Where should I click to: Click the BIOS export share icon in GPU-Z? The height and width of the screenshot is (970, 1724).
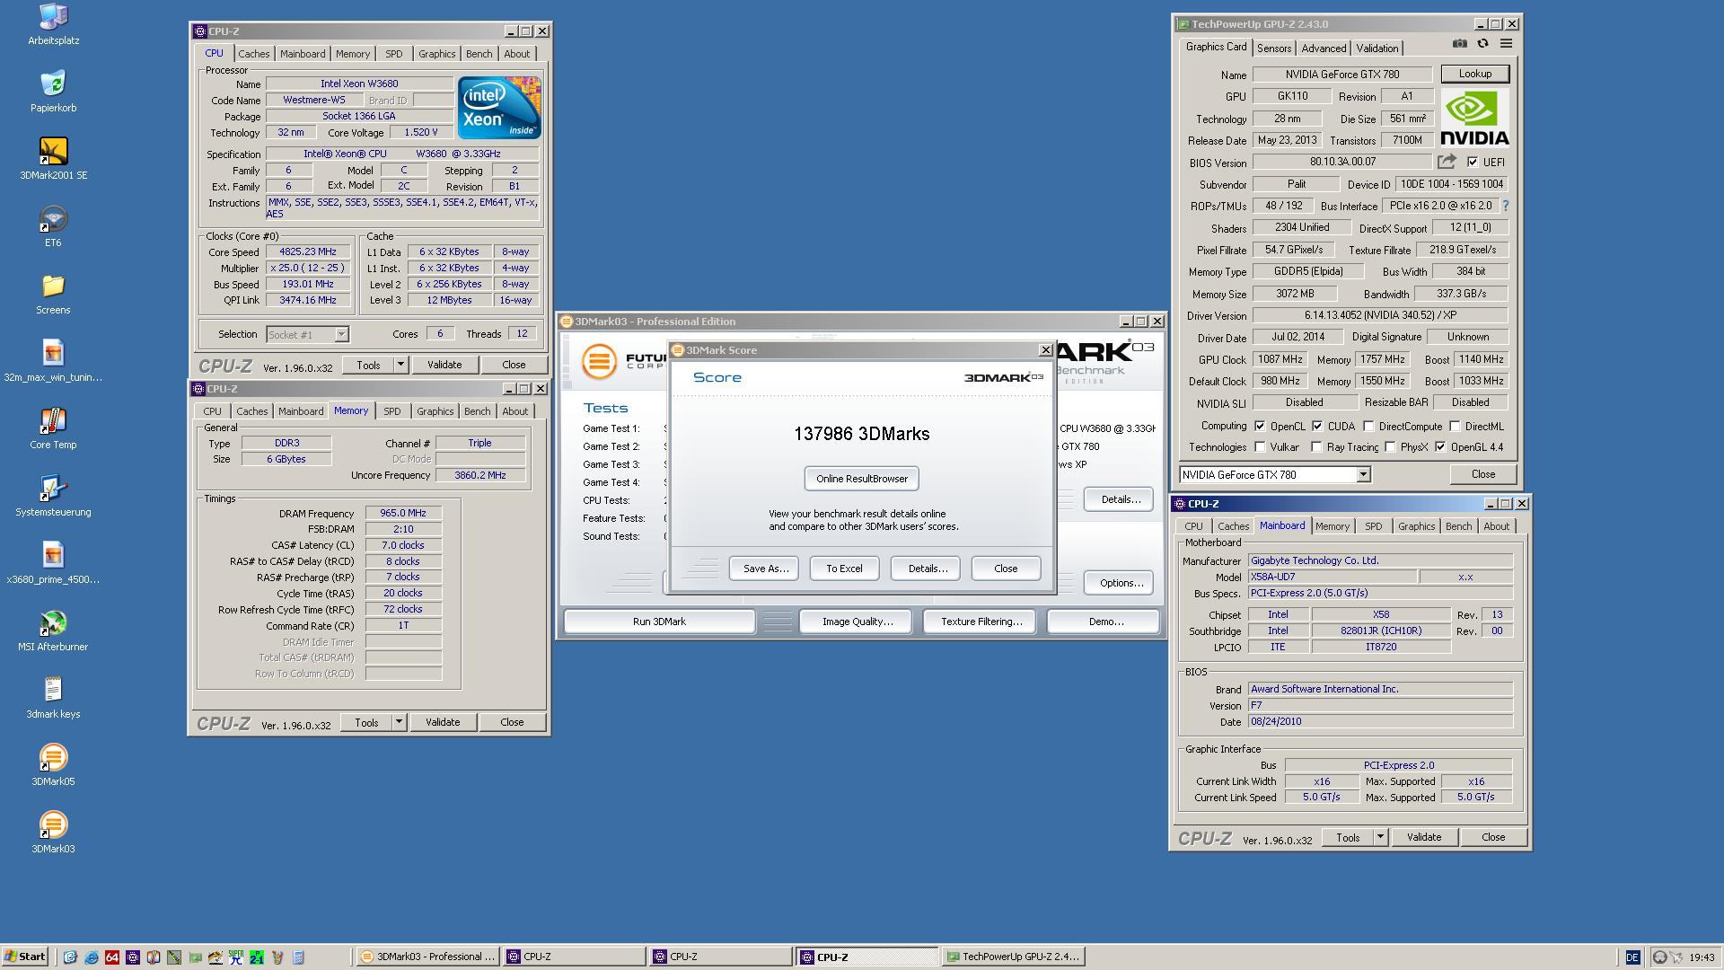[1447, 162]
